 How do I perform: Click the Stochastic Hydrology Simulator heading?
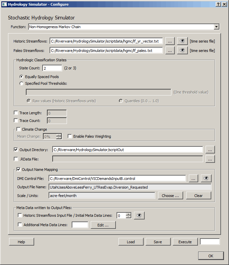[x=42, y=18]
